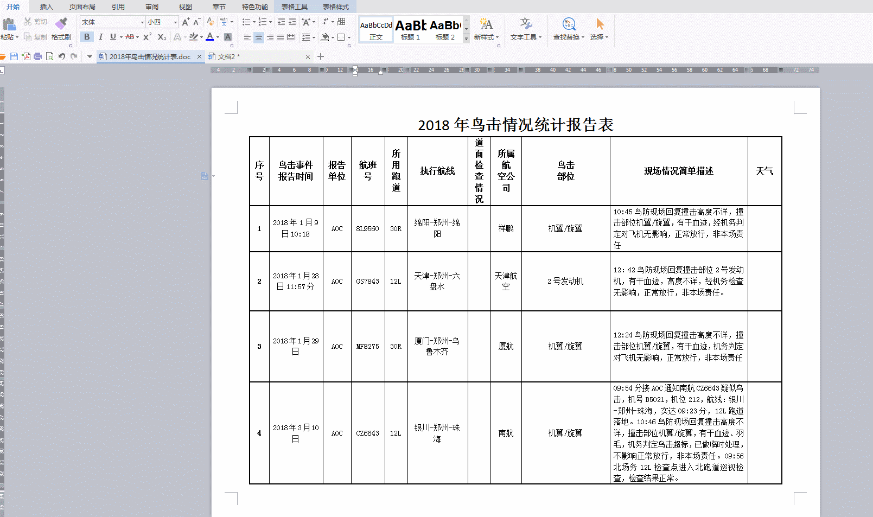Click the Save floppy disk icon
Viewport: 873px width, 517px height.
pyautogui.click(x=14, y=56)
